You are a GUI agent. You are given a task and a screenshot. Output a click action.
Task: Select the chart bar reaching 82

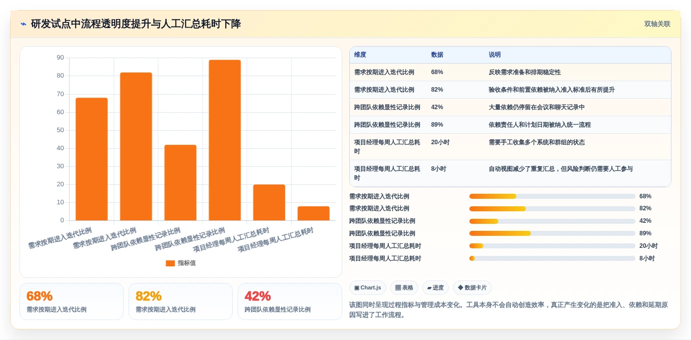136,146
